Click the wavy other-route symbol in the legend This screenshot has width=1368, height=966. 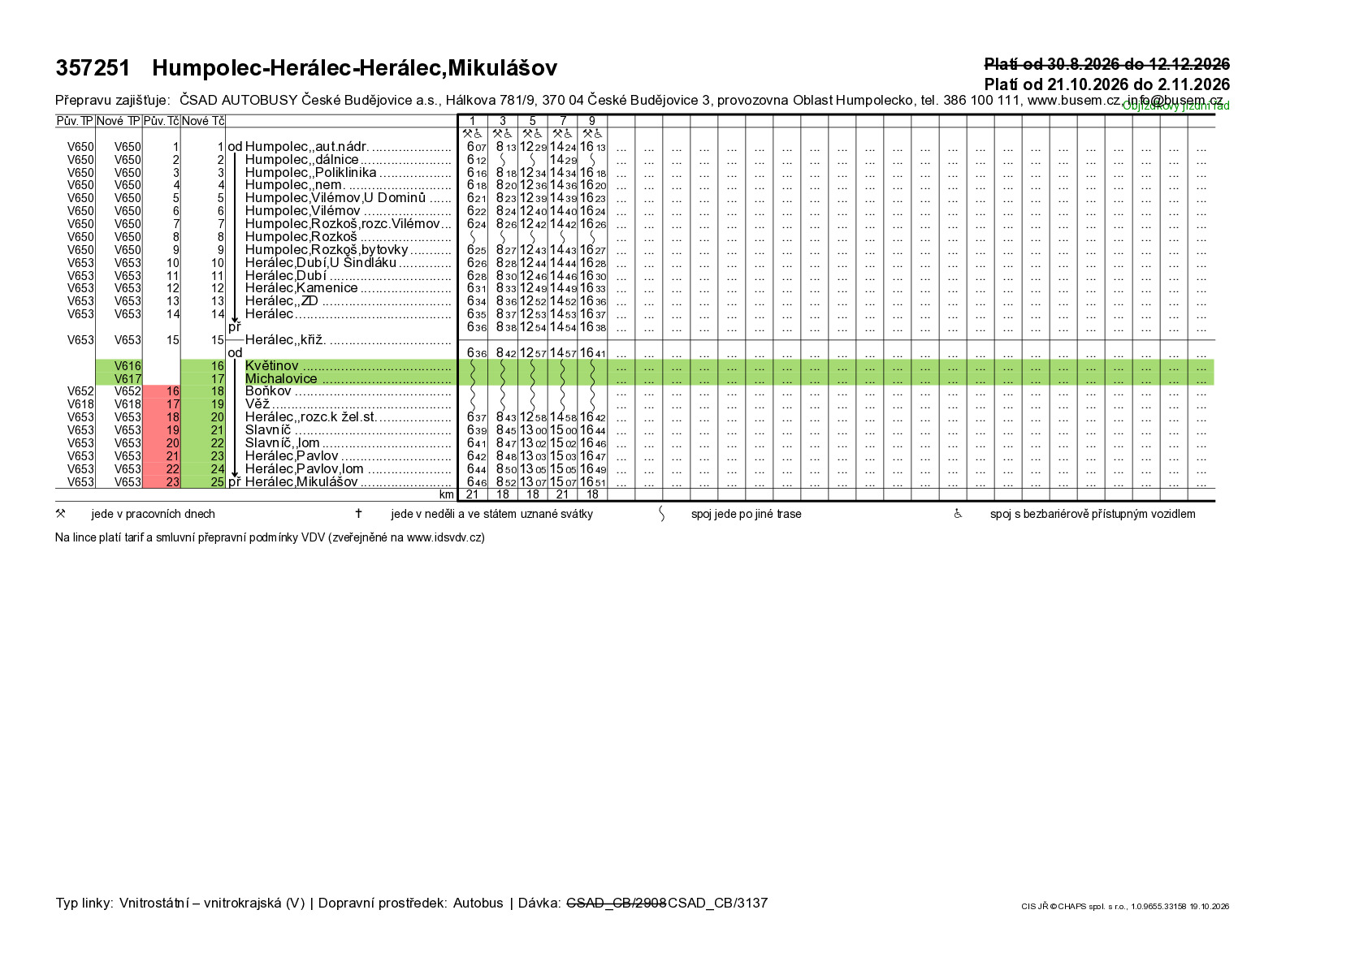click(x=661, y=514)
